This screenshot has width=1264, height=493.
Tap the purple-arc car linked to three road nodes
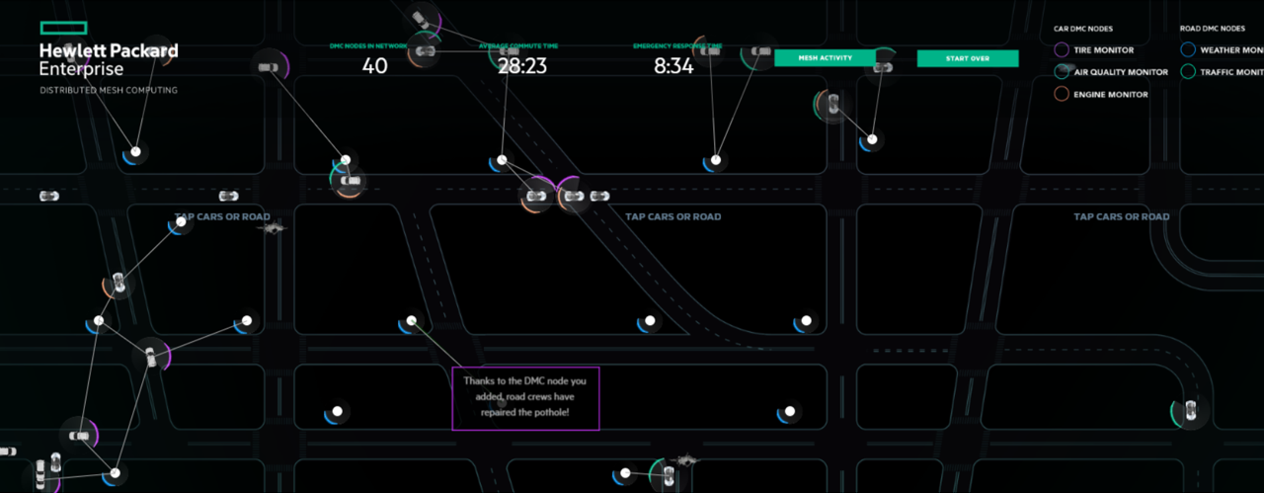[x=151, y=356]
